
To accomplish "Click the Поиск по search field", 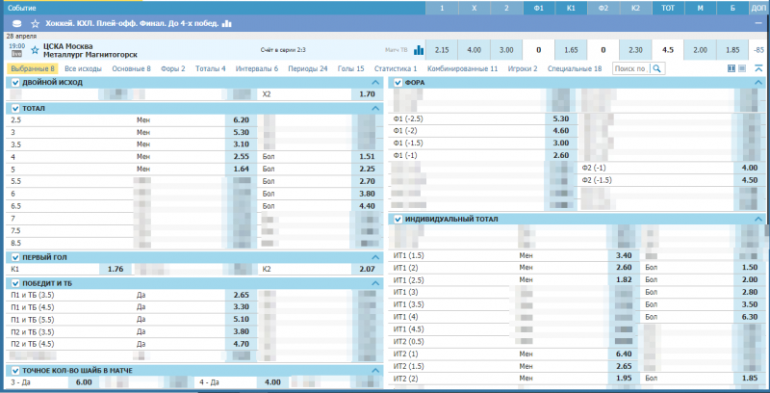I will click(x=630, y=69).
